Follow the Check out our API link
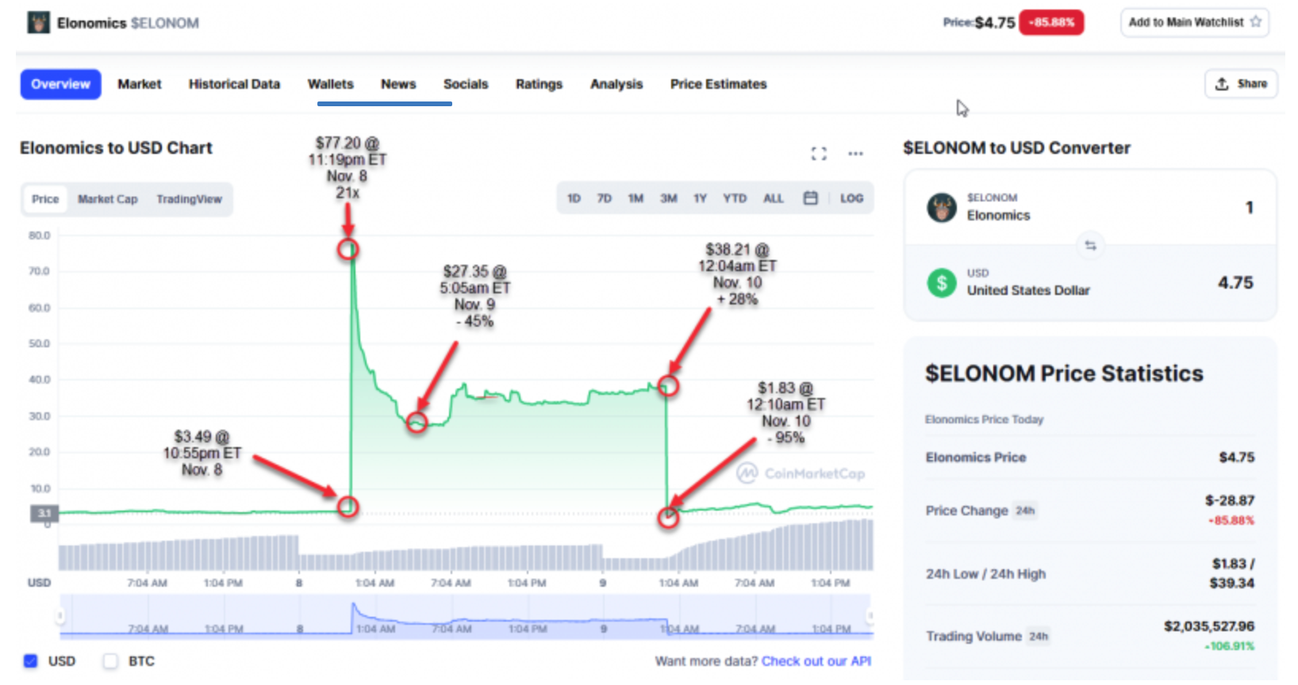Image resolution: width=1298 pixels, height=685 pixels. (x=816, y=661)
